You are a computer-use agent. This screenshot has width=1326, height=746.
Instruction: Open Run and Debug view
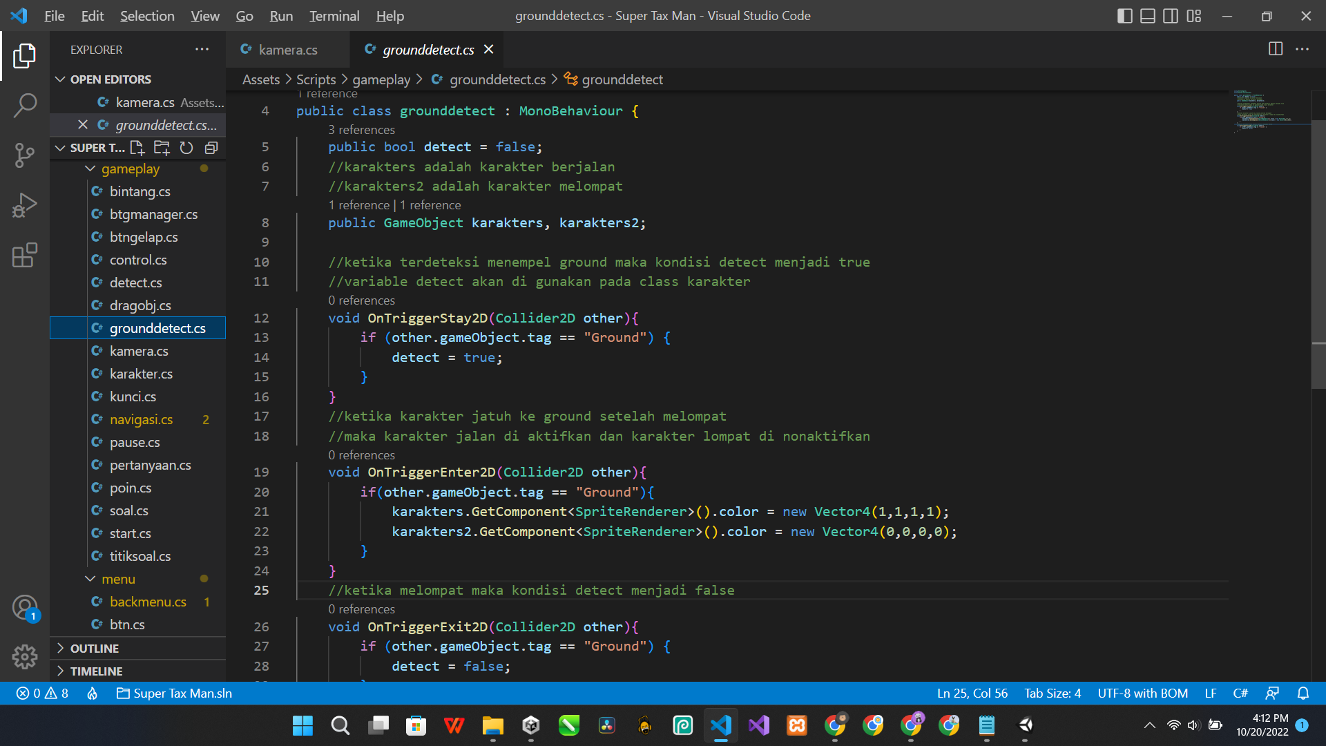point(25,205)
